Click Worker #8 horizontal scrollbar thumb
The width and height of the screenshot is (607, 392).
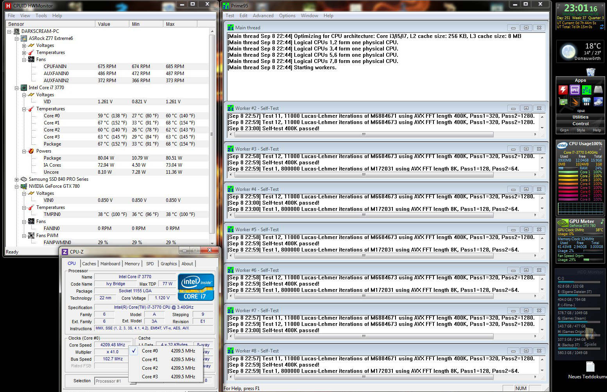(364, 377)
